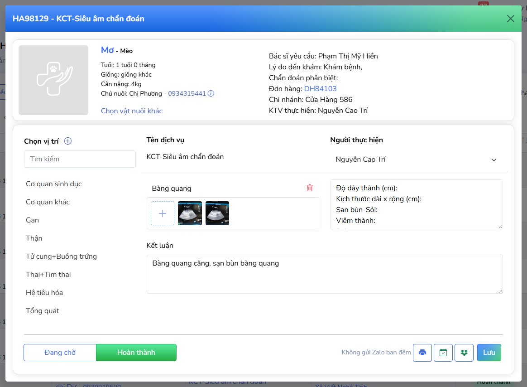Select Thai+Tim thai position
527x387 pixels.
tap(48, 275)
